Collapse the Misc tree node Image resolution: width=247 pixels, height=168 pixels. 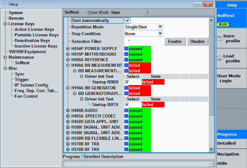(5, 68)
